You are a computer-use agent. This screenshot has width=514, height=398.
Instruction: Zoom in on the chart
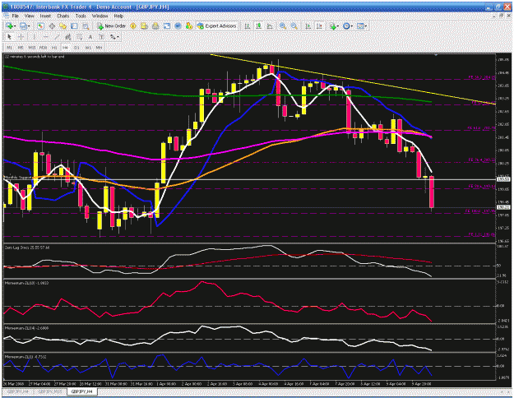coord(283,25)
